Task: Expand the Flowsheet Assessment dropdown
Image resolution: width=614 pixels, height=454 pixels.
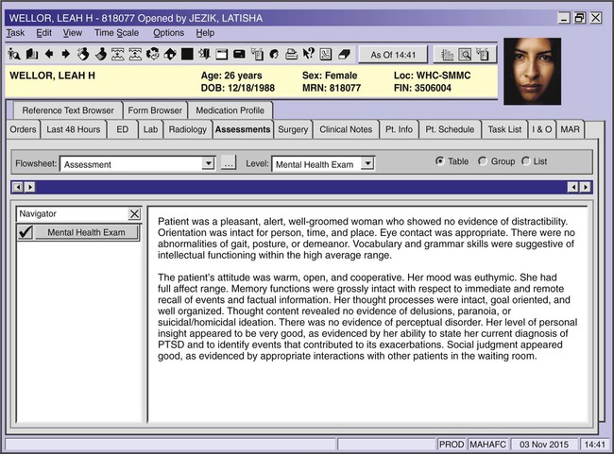Action: tap(209, 164)
